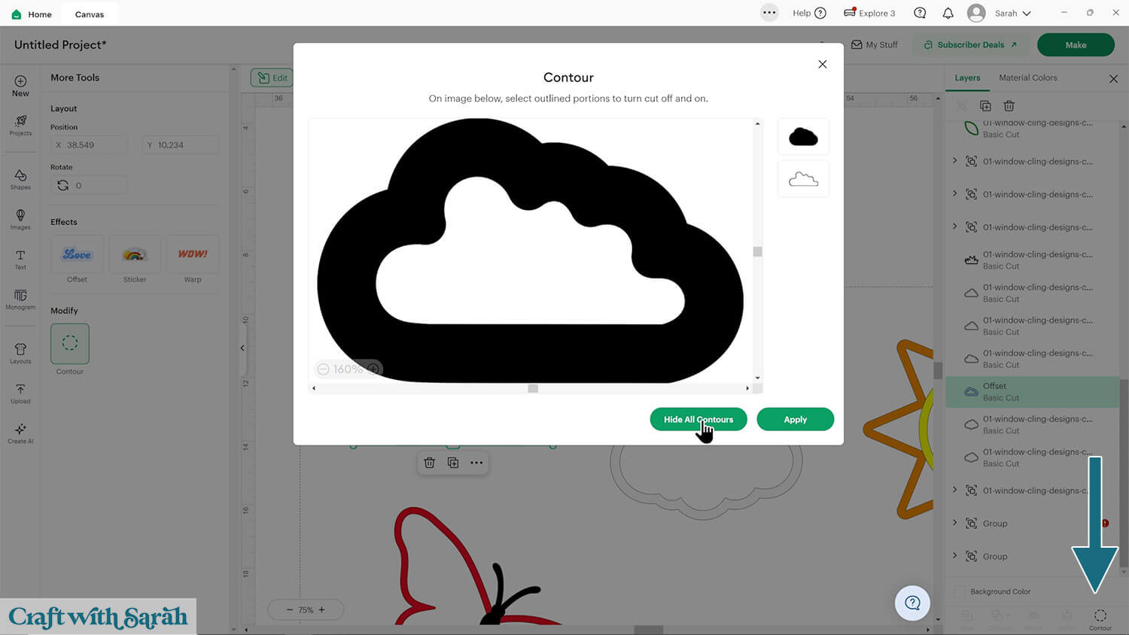Open Subscriber Deals
Viewport: 1129px width, 635px height.
click(x=970, y=44)
